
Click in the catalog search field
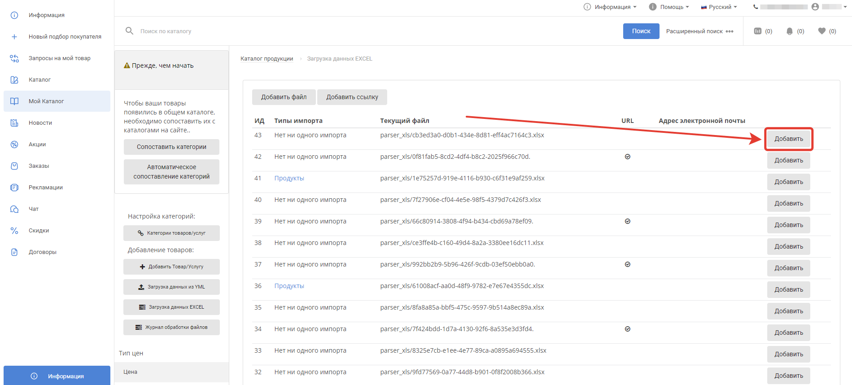point(359,31)
